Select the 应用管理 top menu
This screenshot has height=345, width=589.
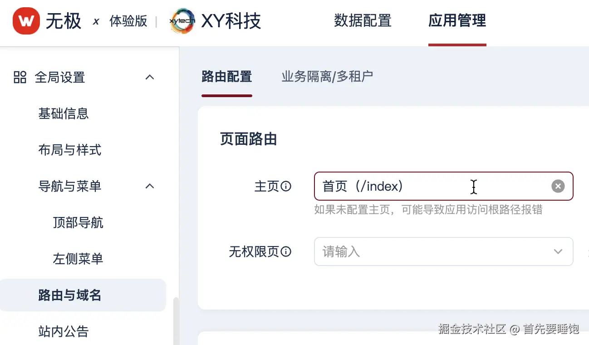point(457,21)
